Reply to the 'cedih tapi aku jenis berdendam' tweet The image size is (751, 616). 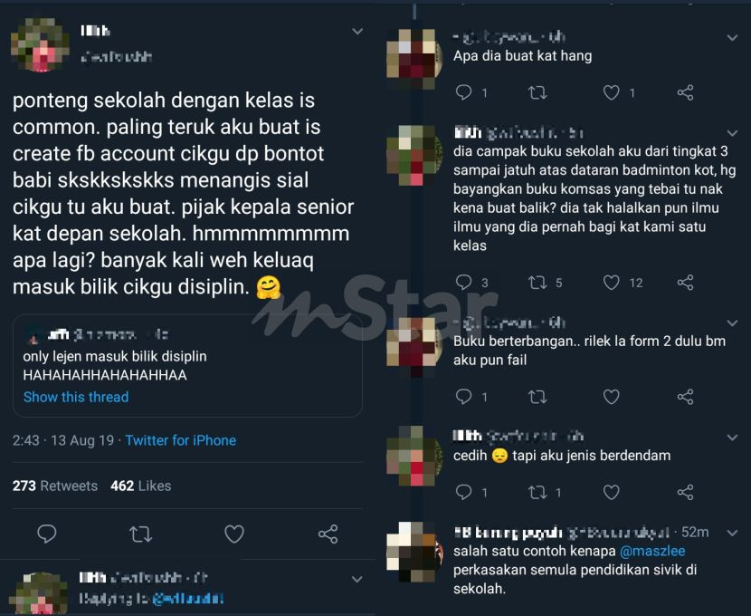463,492
